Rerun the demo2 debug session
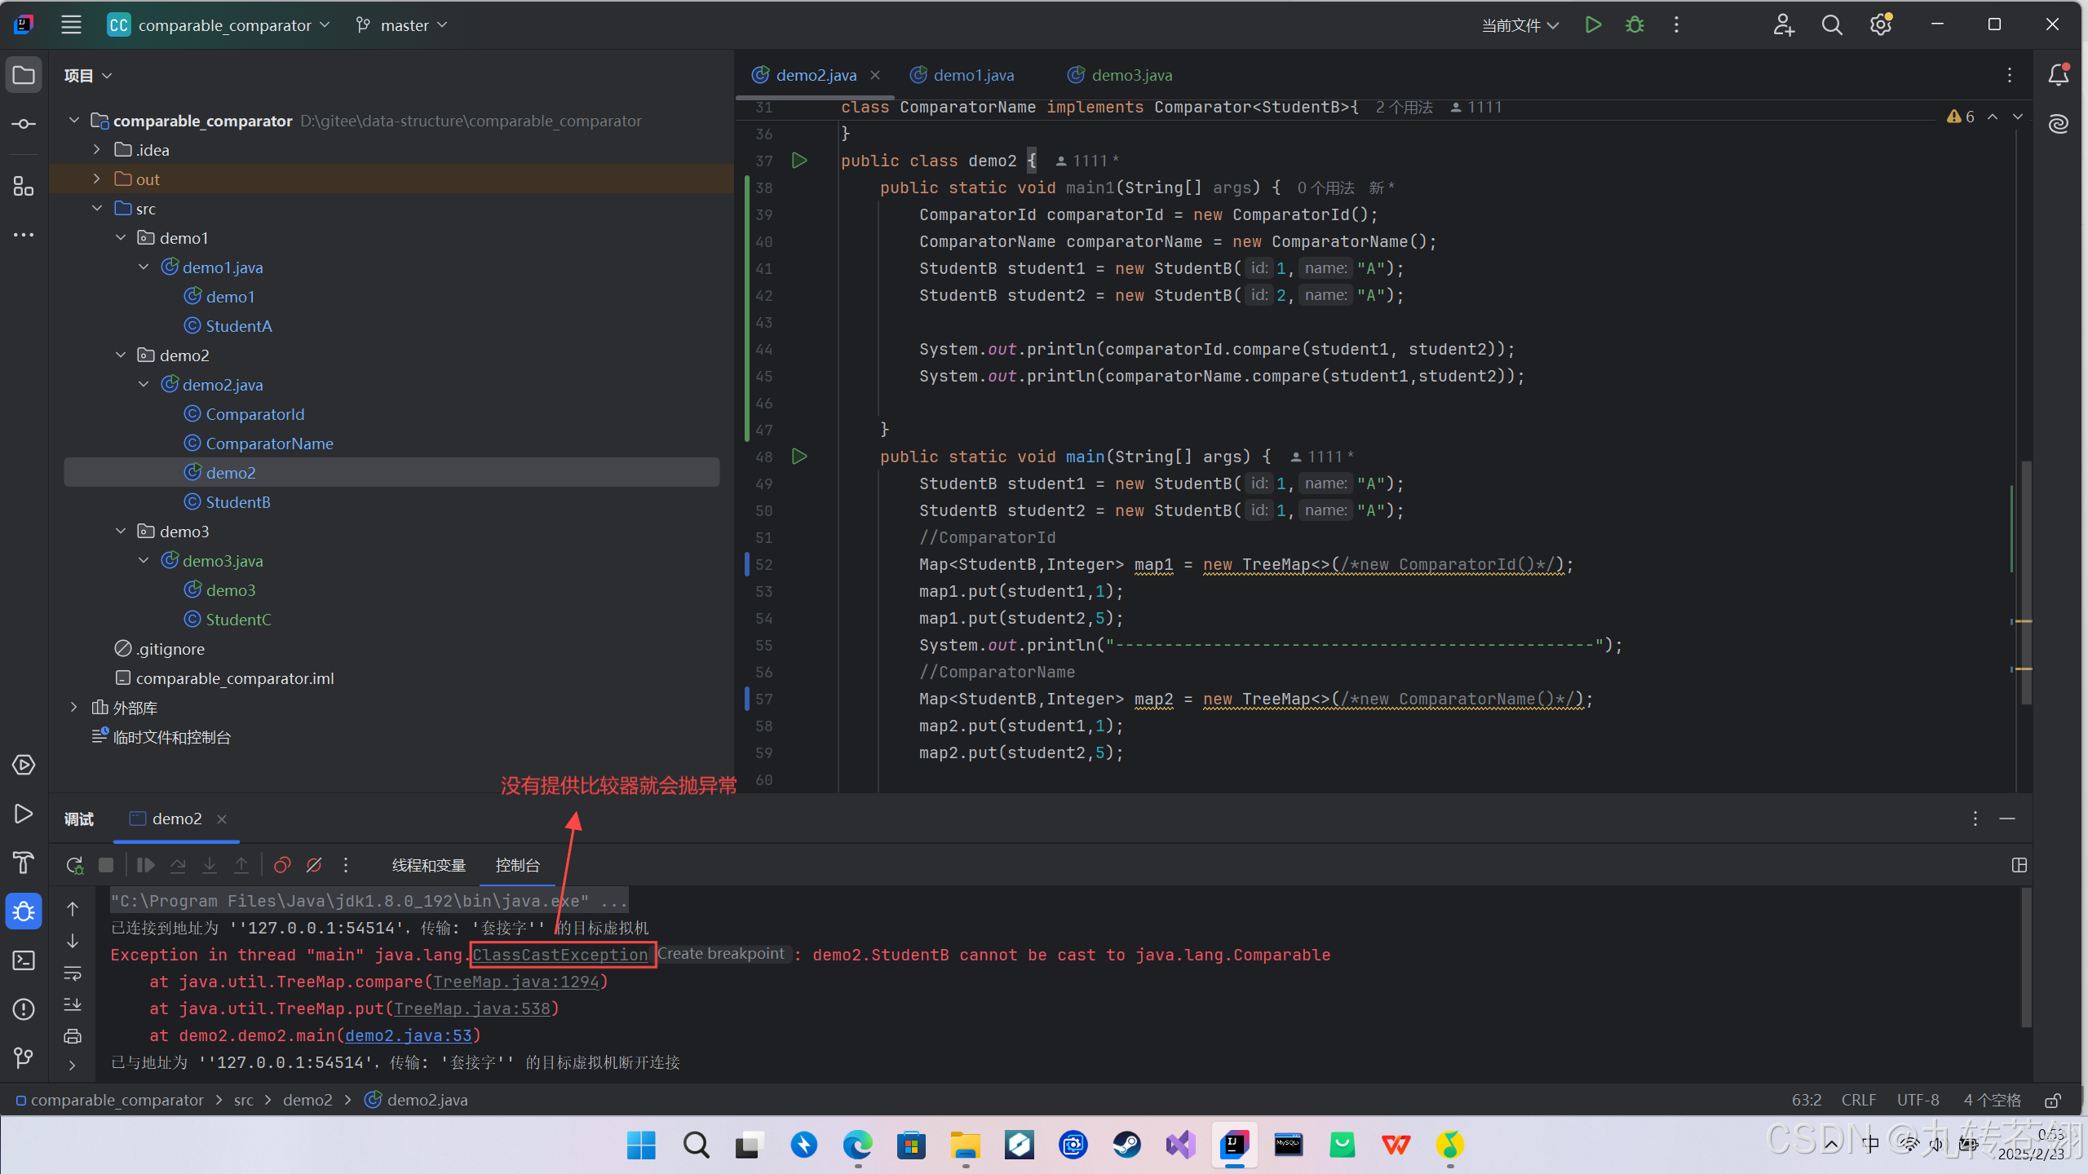 (x=74, y=865)
